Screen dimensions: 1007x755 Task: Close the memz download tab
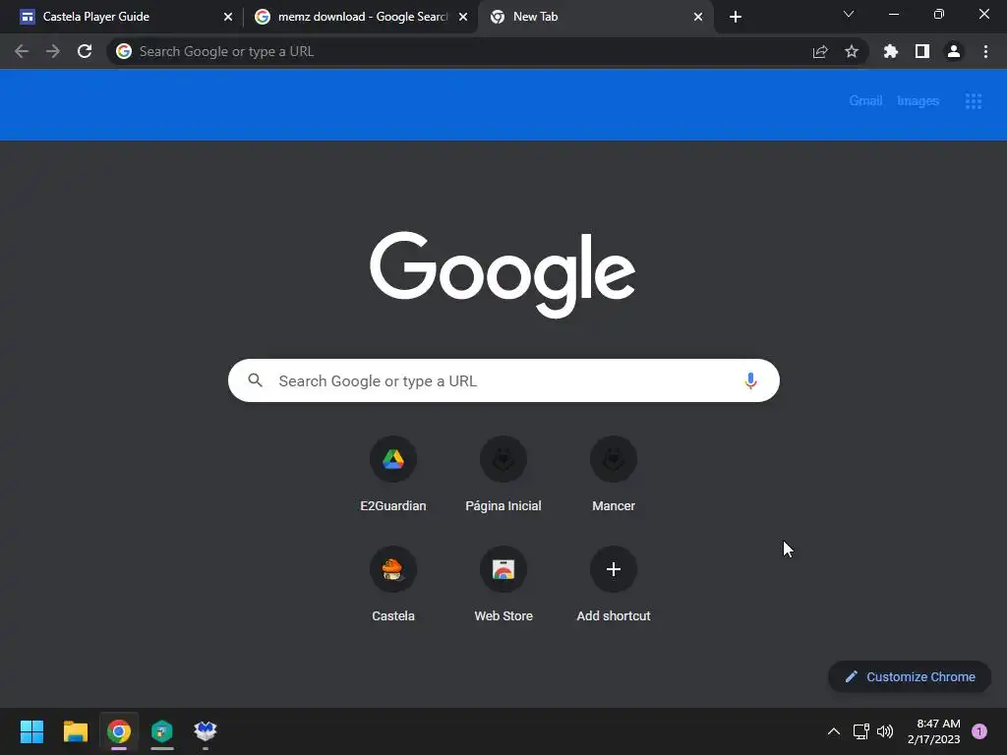463,17
